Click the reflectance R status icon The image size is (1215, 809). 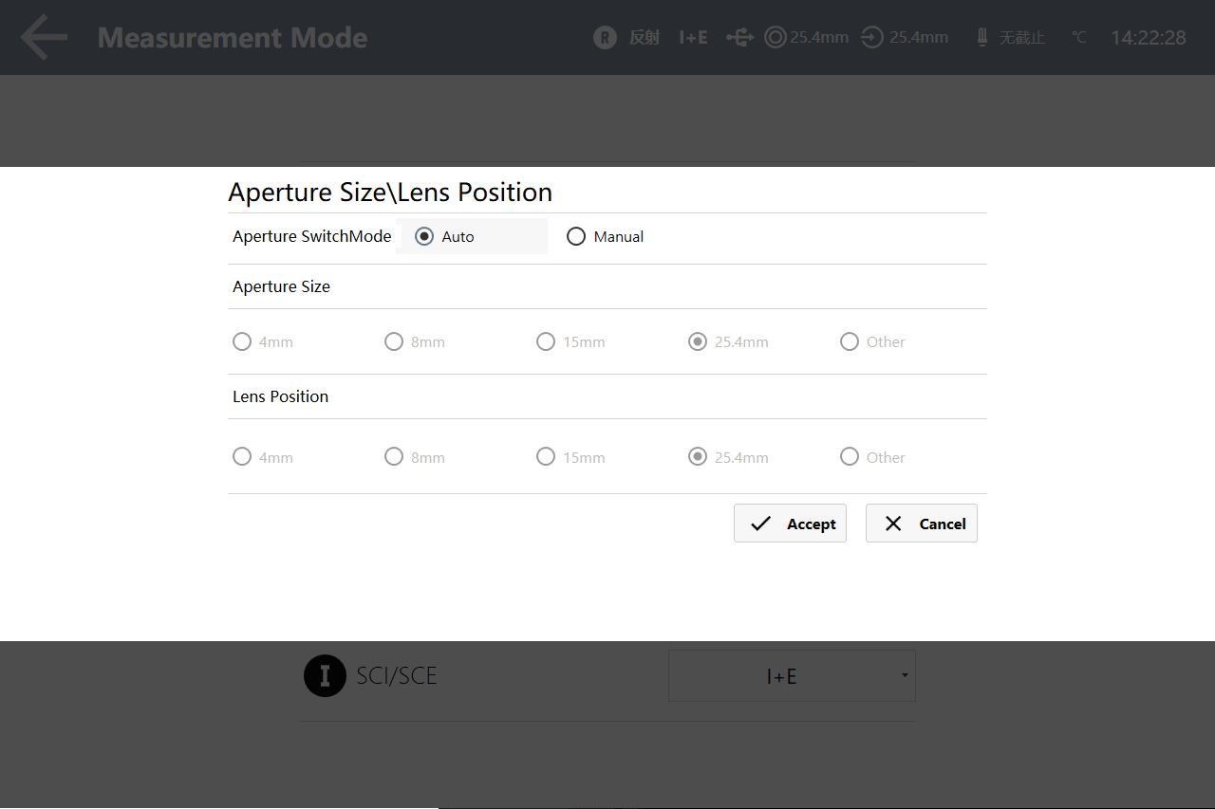[x=605, y=38]
